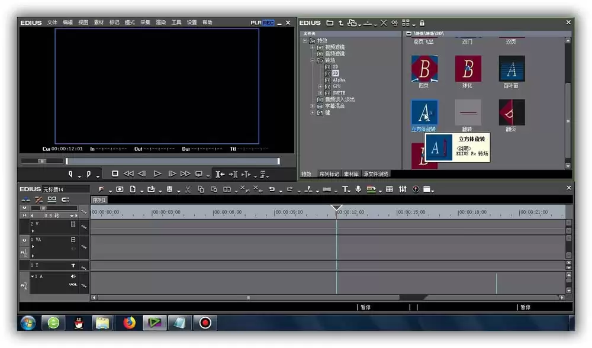Screen dimensions: 592x348
Task: Click the camera capture icon in timeline toolbar
Action: point(120,189)
